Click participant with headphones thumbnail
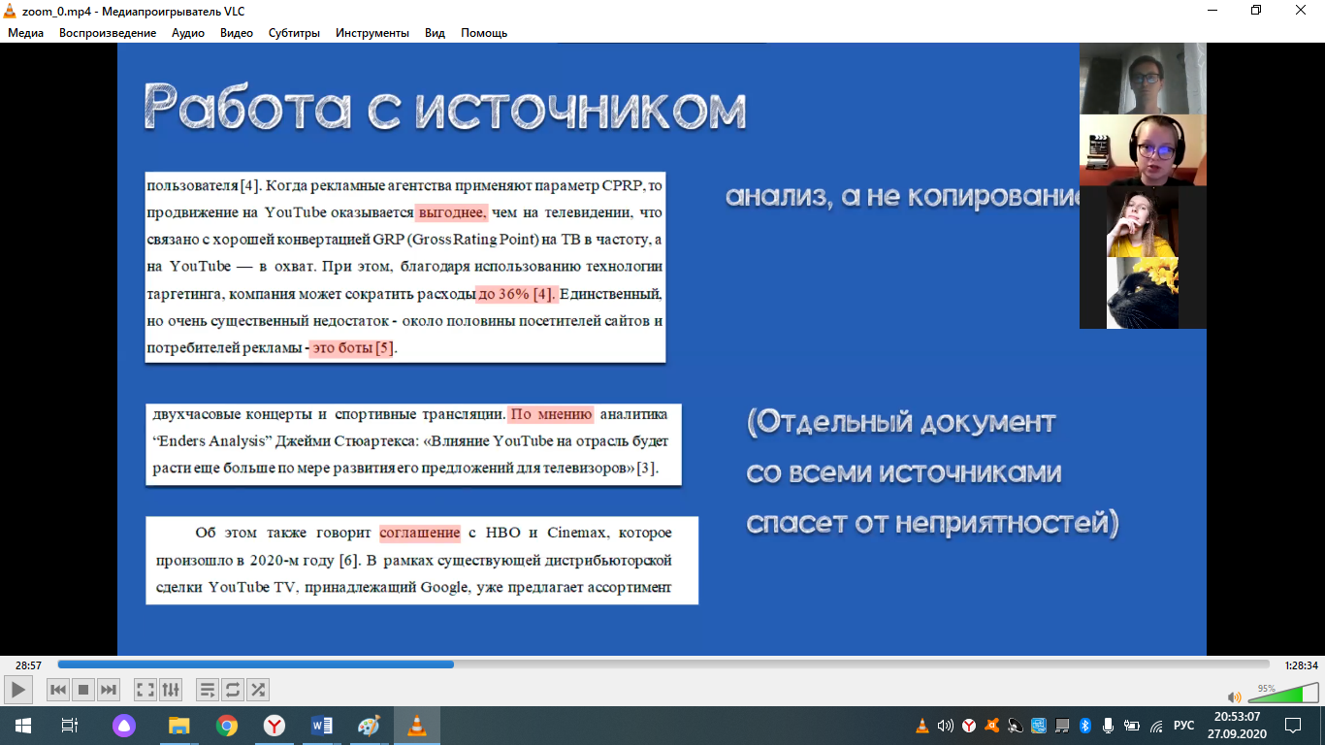 tap(1143, 150)
